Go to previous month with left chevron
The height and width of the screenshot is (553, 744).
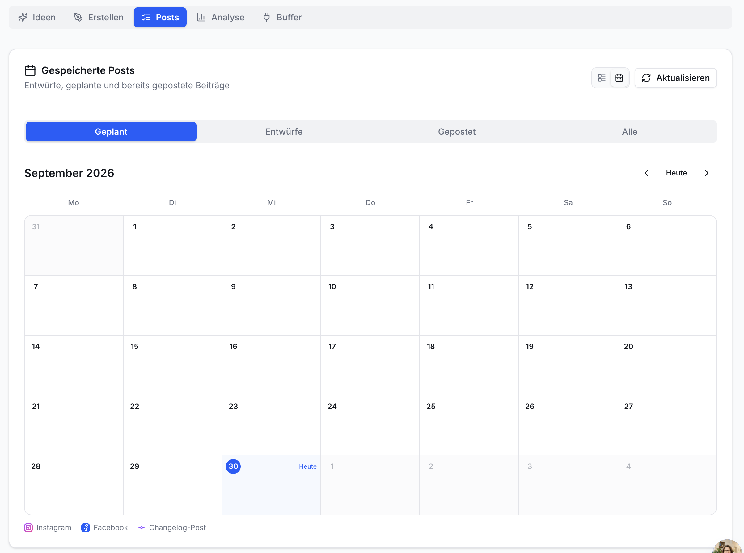[646, 173]
